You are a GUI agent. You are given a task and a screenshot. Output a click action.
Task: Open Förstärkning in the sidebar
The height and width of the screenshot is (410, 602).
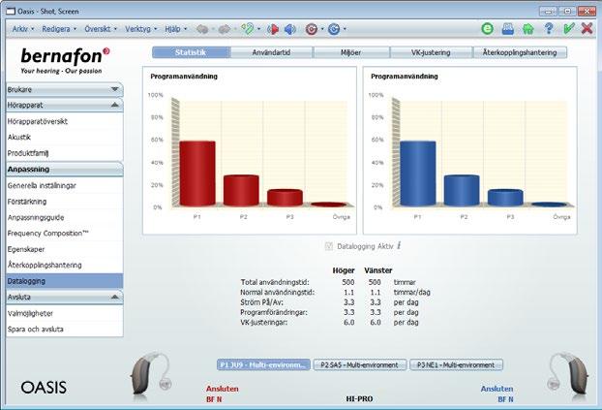click(x=65, y=202)
